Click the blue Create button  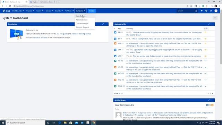(92, 11)
